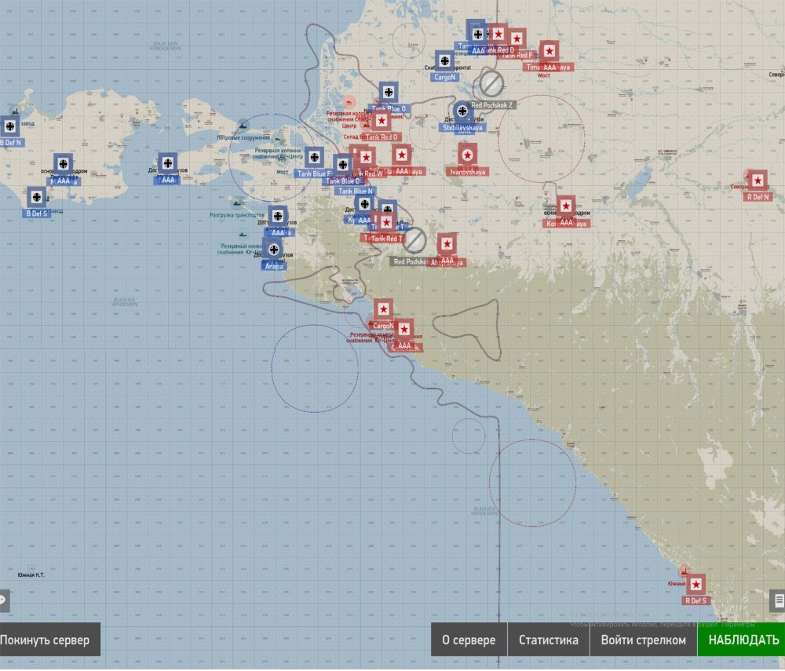This screenshot has height=671, width=785.
Task: Select the Tank Red T star marker
Action: (386, 222)
